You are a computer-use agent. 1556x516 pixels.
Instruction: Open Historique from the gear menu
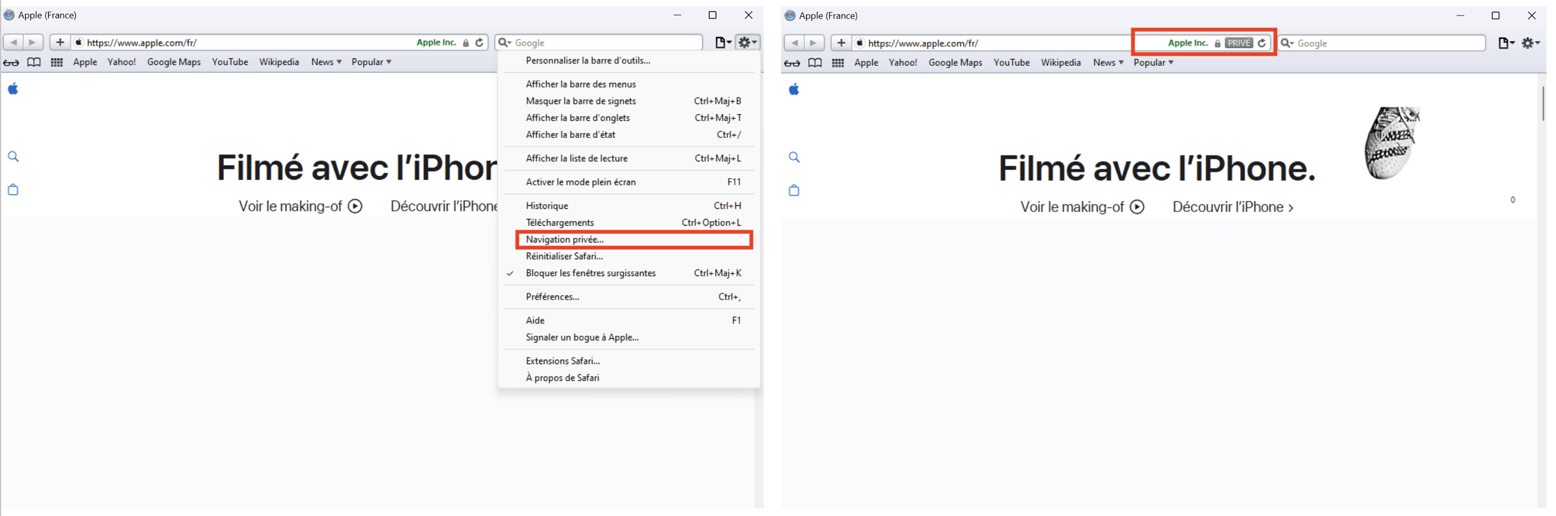click(629, 206)
